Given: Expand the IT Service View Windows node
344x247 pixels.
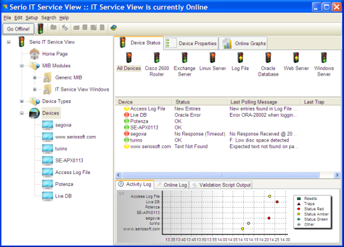Looking at the screenshot, I should [x=34, y=90].
